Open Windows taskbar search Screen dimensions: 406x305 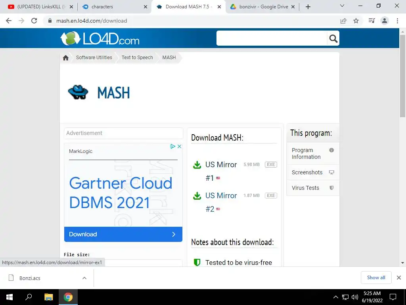(29, 297)
